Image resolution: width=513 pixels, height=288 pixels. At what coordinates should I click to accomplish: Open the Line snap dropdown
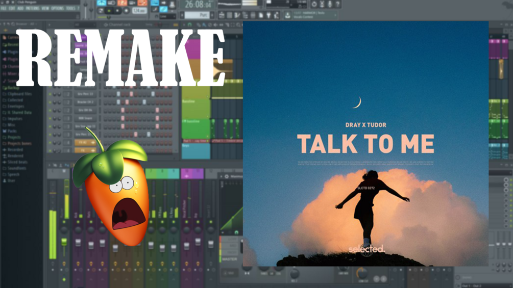click(168, 16)
